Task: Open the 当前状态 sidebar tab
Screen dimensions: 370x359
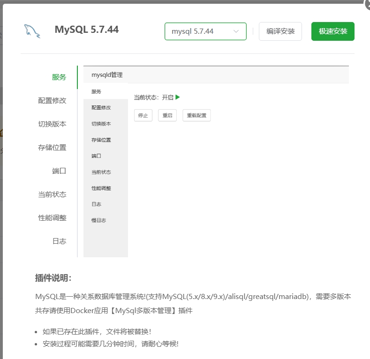Action: click(x=52, y=194)
